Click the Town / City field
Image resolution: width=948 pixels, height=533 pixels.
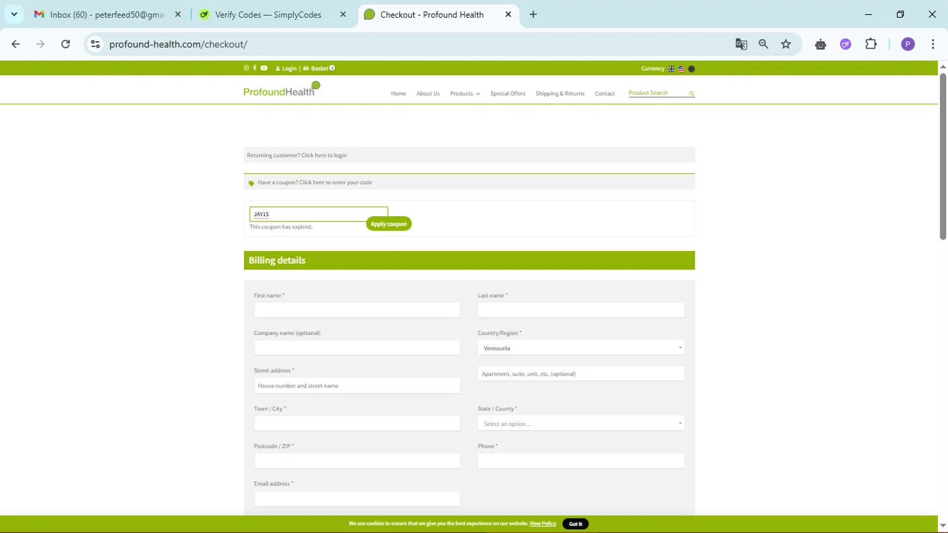pos(357,423)
